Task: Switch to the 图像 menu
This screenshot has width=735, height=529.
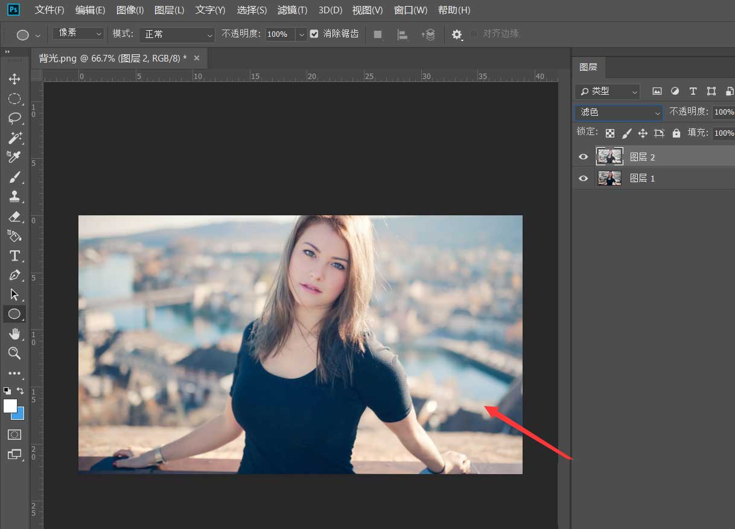Action: tap(129, 10)
